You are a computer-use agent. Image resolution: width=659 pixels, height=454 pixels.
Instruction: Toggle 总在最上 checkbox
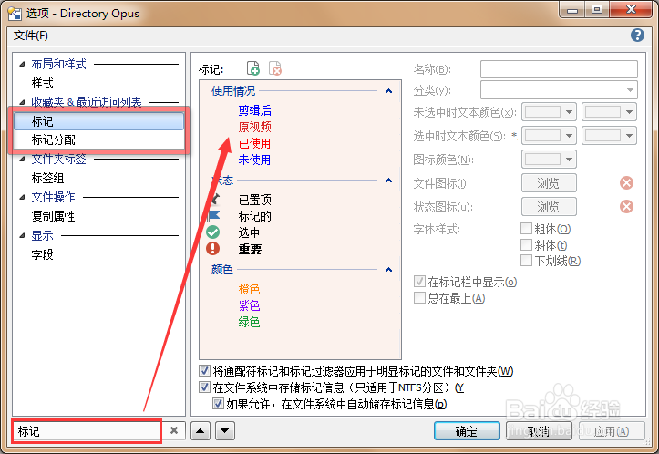click(419, 297)
